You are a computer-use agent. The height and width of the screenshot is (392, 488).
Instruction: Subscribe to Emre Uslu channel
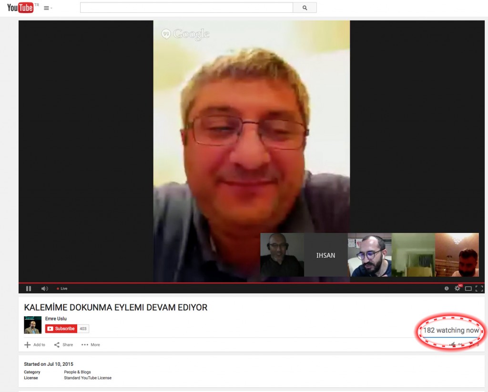pyautogui.click(x=61, y=329)
